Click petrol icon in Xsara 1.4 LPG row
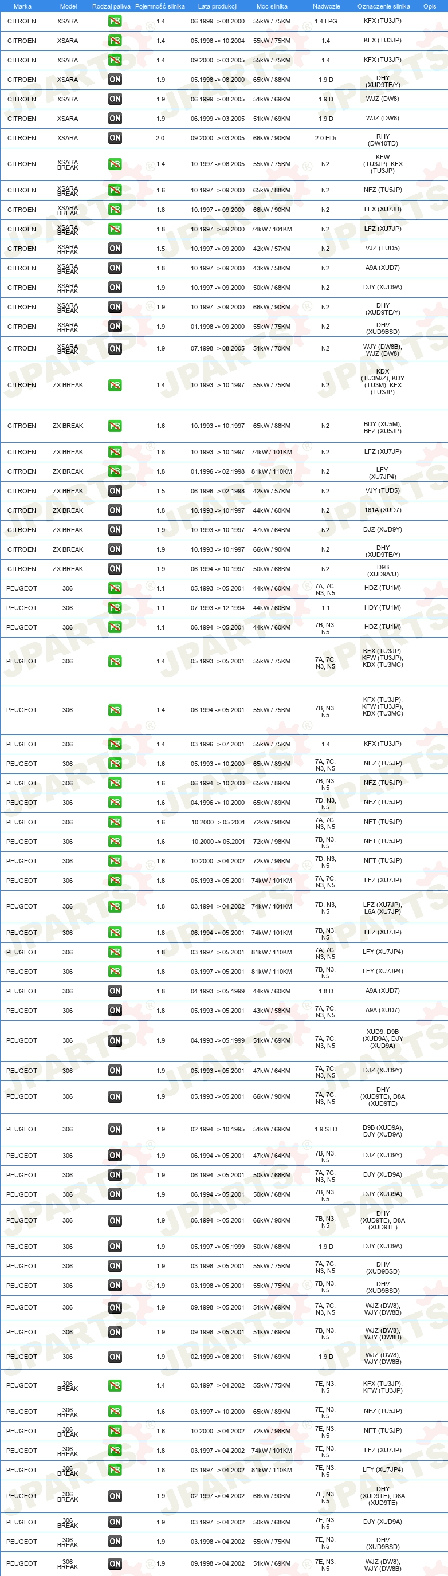Screen dimensions: 448x1576 click(115, 21)
